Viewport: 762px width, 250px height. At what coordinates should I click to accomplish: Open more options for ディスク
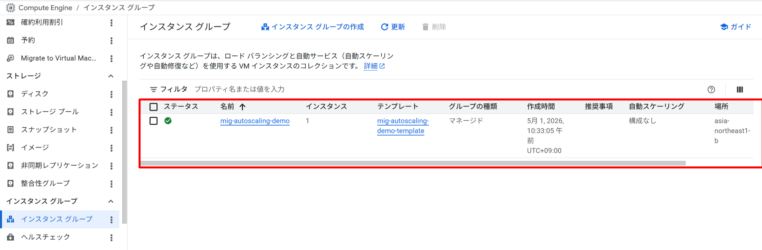click(x=111, y=94)
